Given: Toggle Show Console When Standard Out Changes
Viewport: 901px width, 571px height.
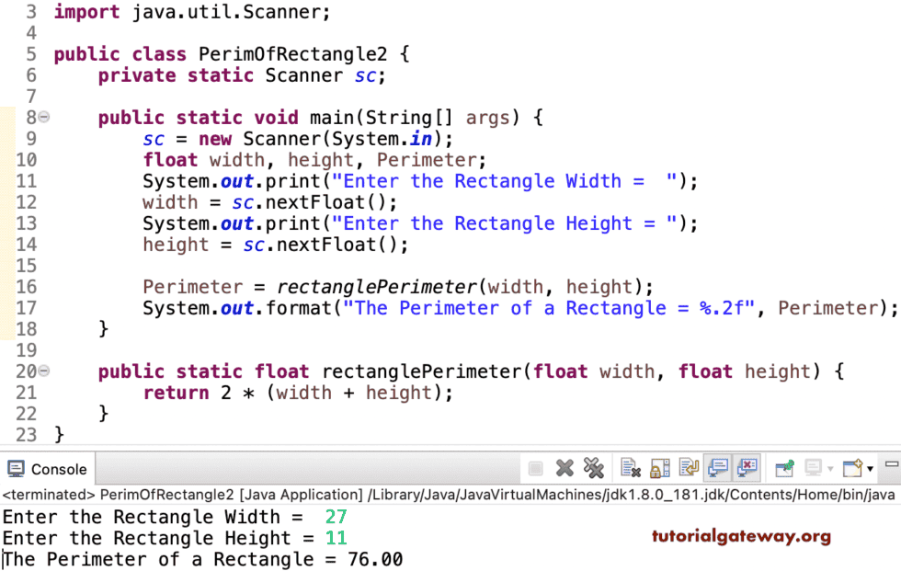Looking at the screenshot, I should tap(717, 467).
